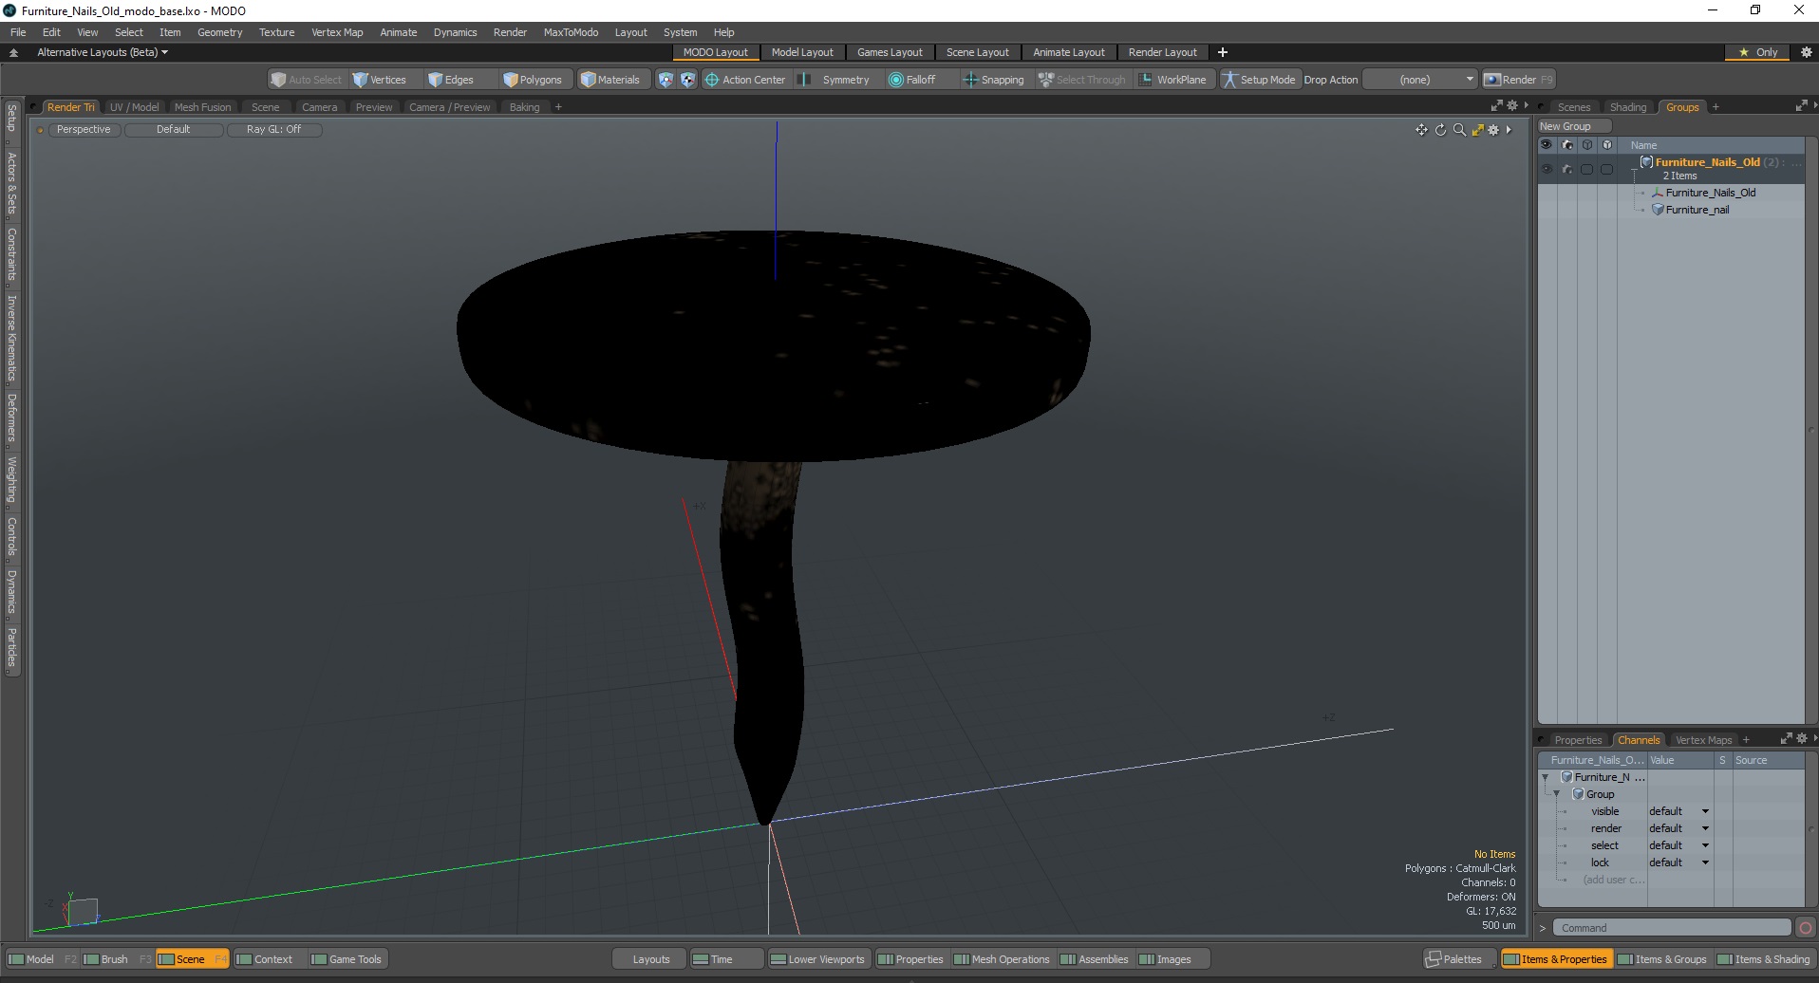Select Vertices selection mode
Screen dimensions: 1819x983
[379, 80]
